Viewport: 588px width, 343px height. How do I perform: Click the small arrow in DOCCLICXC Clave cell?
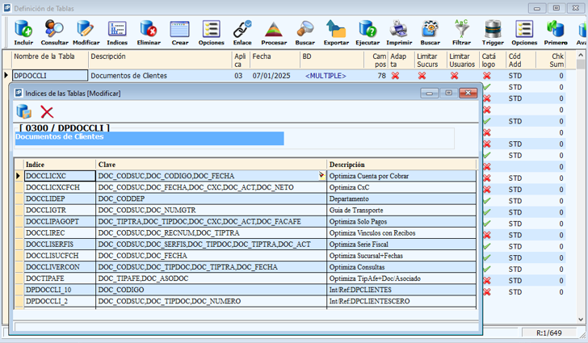321,174
